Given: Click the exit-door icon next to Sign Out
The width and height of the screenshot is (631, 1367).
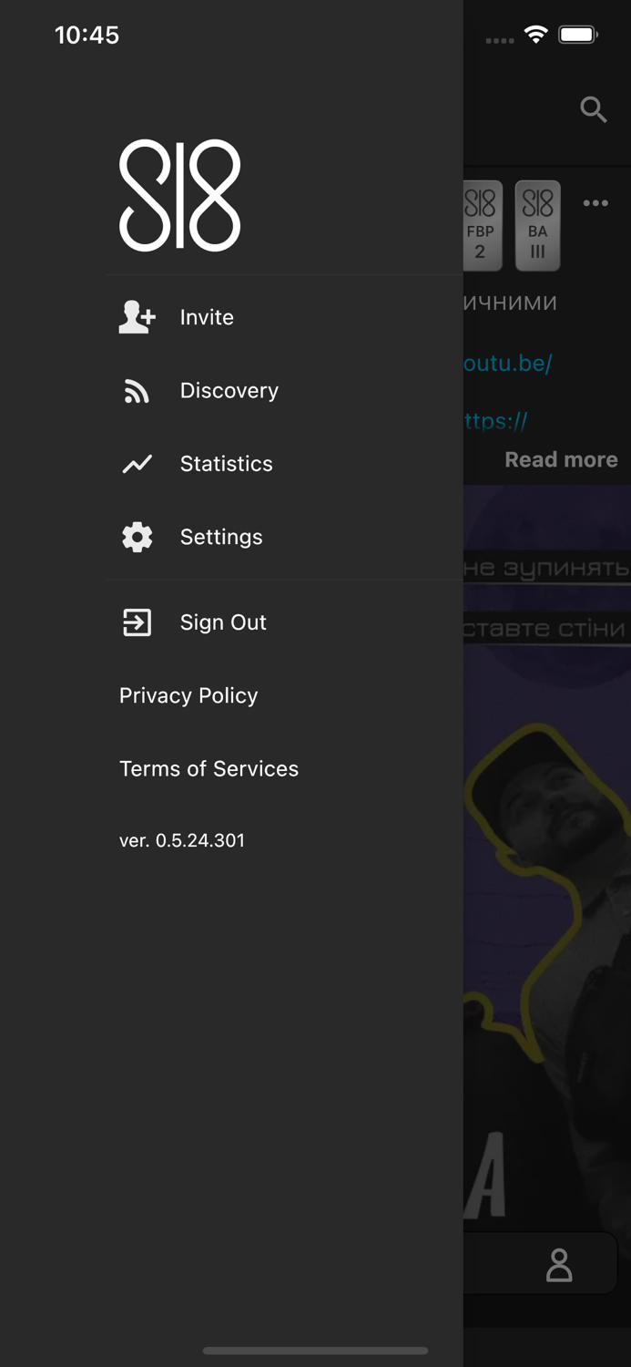Looking at the screenshot, I should pyautogui.click(x=137, y=622).
